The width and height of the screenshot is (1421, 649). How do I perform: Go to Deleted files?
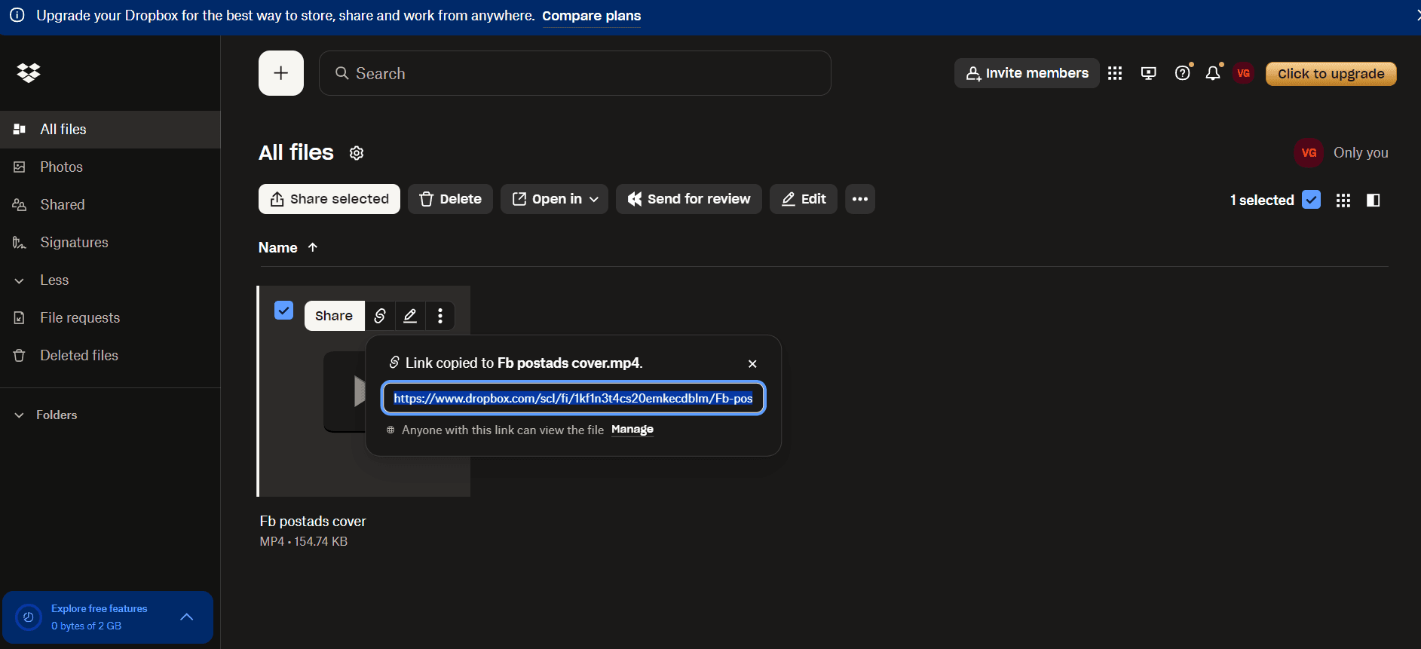tap(78, 356)
